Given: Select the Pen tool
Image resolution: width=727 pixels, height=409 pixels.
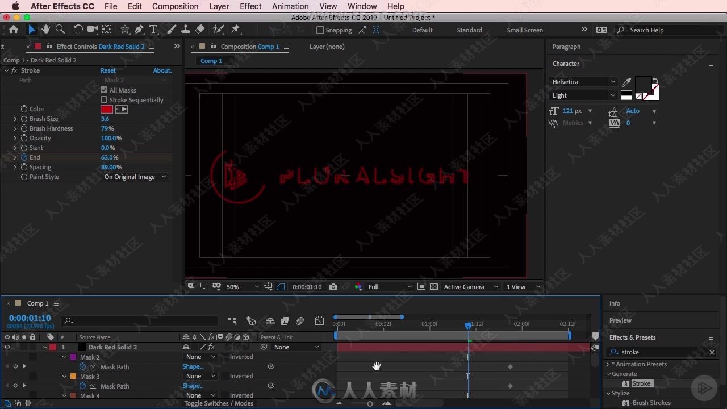Looking at the screenshot, I should coord(139,30).
